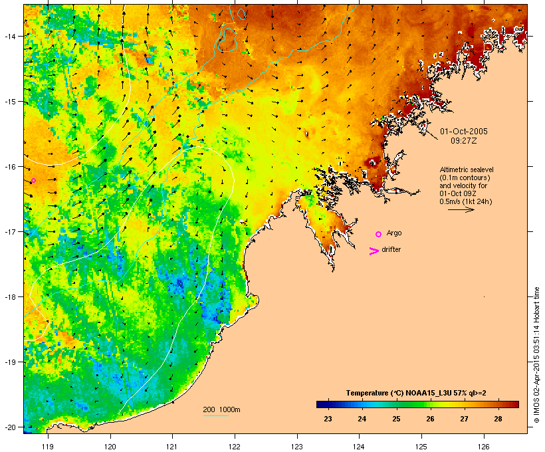Click the magenta Argo circle in legend

379,234
